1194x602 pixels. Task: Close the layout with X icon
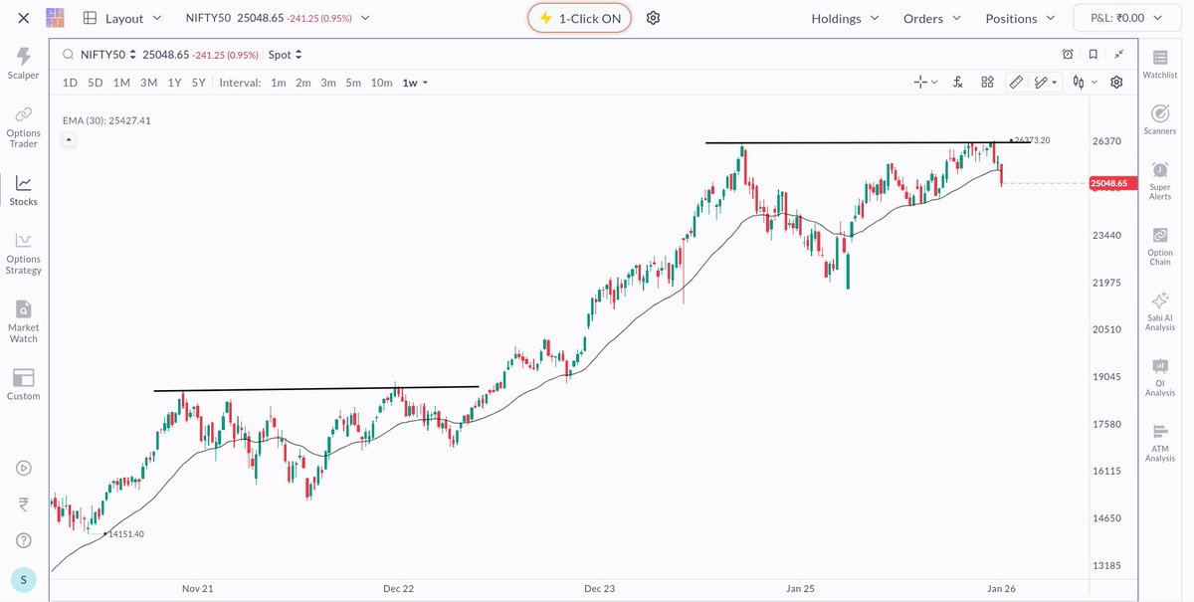tap(24, 18)
